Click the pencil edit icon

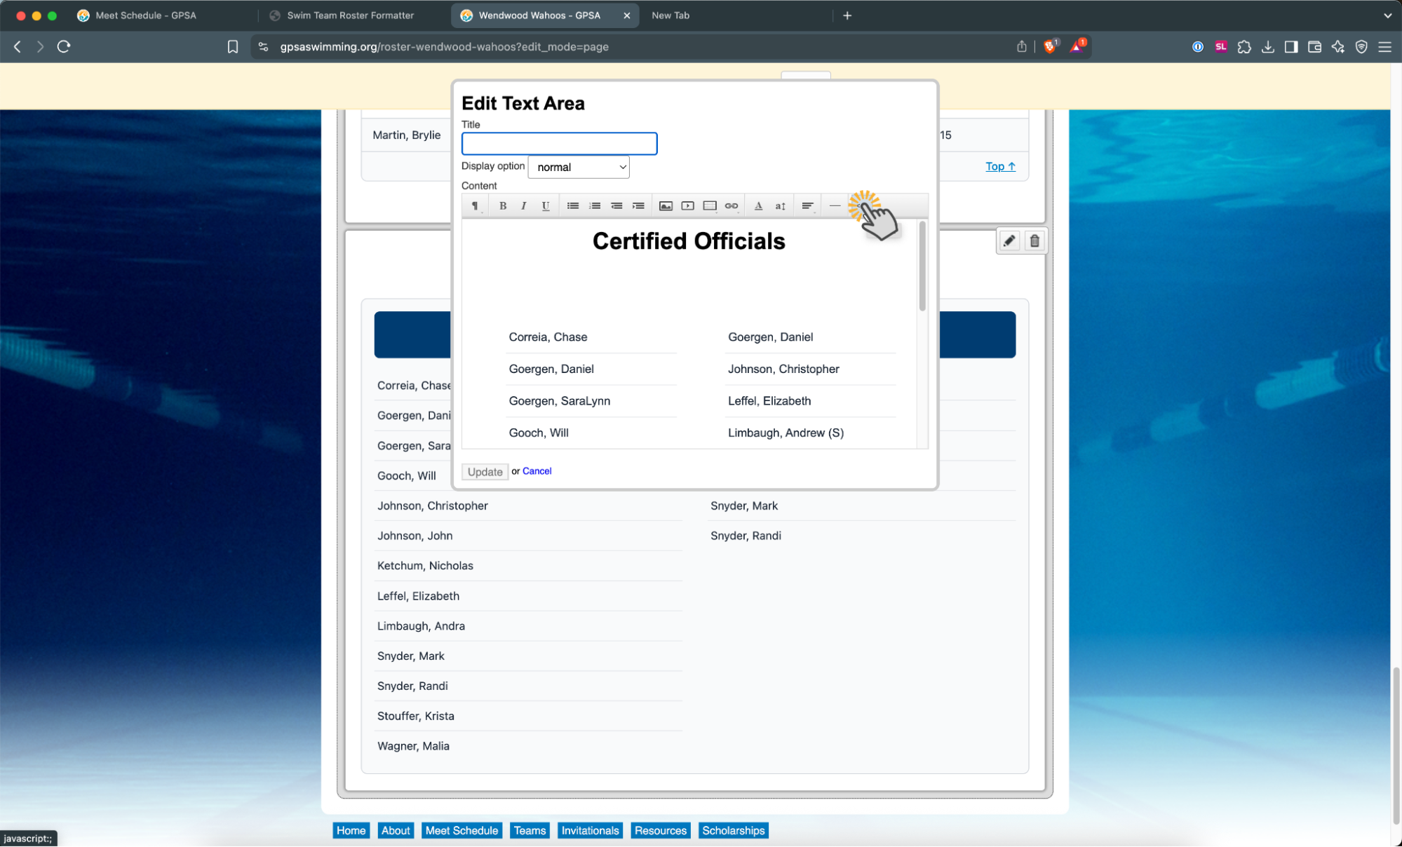pyautogui.click(x=1009, y=241)
